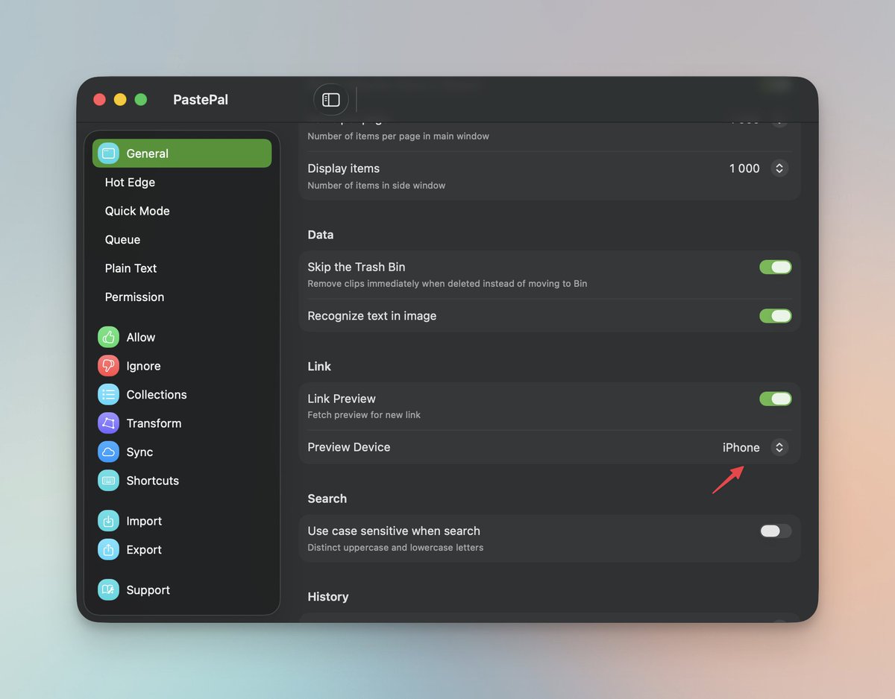Open the Support section icon
The image size is (895, 699).
(x=107, y=589)
